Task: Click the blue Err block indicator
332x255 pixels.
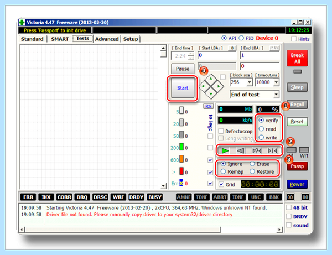Action: coord(181,183)
